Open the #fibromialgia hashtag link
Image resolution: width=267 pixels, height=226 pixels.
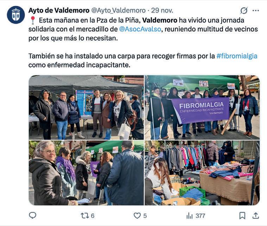point(237,56)
